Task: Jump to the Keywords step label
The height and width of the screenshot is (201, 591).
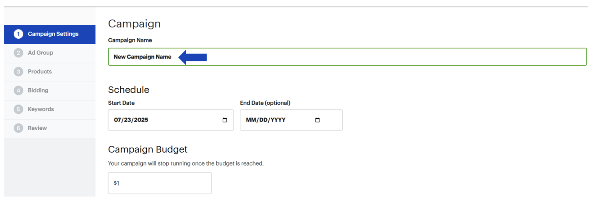Action: (x=41, y=109)
